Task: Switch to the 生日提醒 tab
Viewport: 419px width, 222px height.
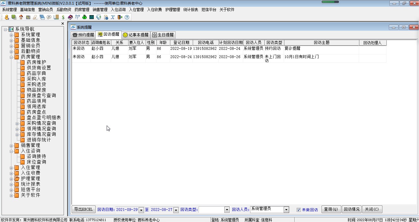Action: (x=163, y=35)
